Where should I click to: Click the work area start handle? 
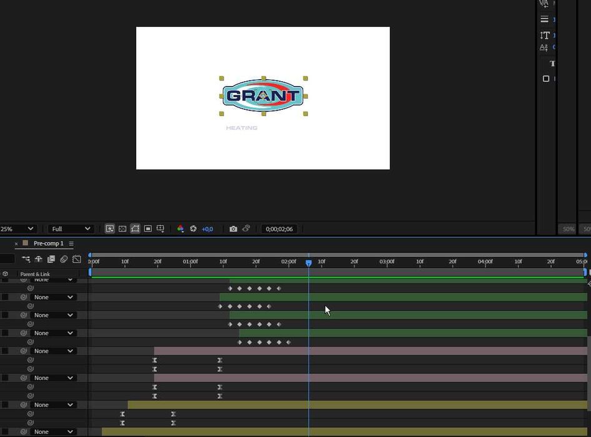90,272
